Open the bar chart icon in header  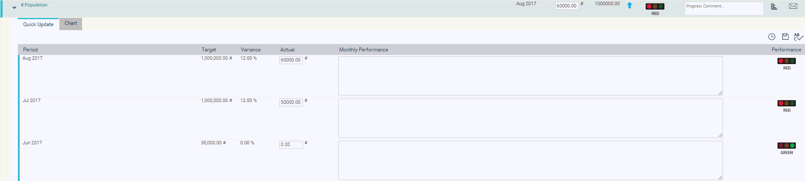coord(774,6)
